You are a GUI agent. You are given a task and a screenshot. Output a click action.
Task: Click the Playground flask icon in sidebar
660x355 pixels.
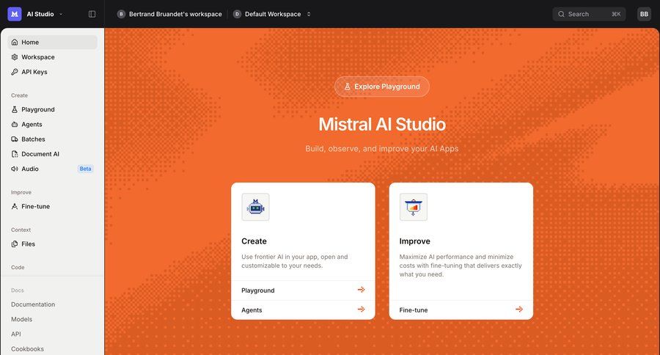click(x=15, y=109)
